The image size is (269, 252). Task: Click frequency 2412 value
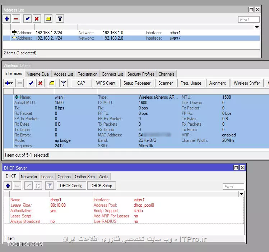point(59,146)
